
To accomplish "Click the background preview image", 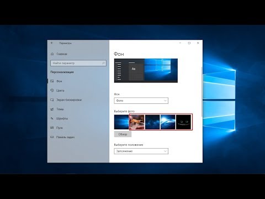I will [x=146, y=71].
